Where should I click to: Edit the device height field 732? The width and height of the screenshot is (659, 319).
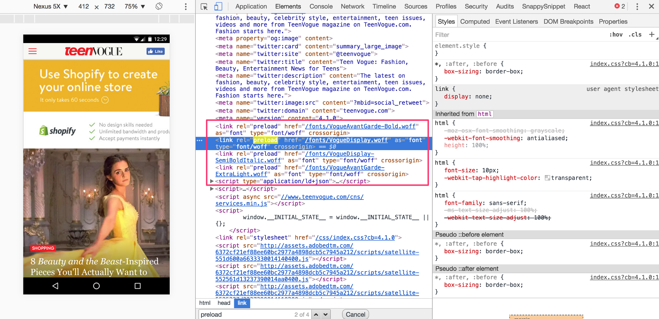tap(109, 7)
